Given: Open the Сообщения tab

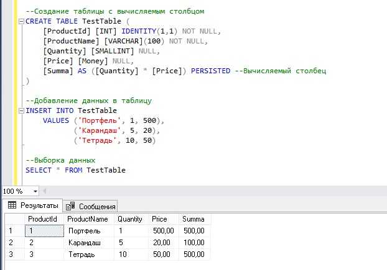Looking at the screenshot, I should (x=91, y=206).
